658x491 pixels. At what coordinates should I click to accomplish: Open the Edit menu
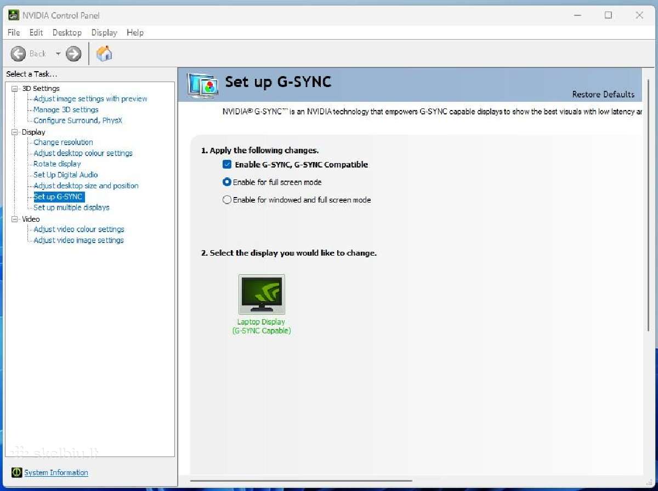click(x=36, y=32)
